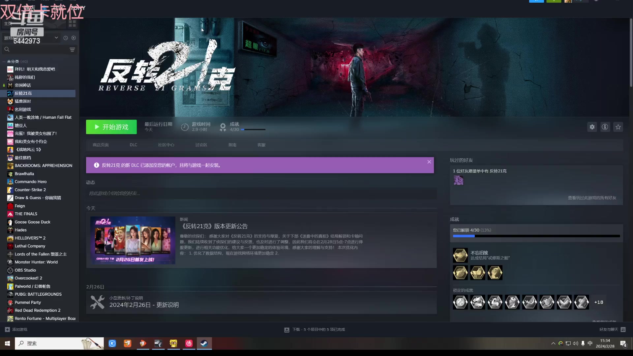Image resolution: width=633 pixels, height=356 pixels.
Task: Click the page vertical scrollbar
Action: [631, 53]
